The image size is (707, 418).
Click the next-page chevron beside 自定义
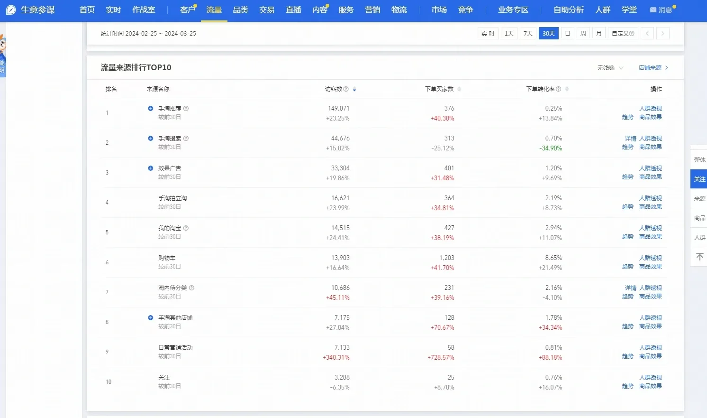tap(662, 33)
